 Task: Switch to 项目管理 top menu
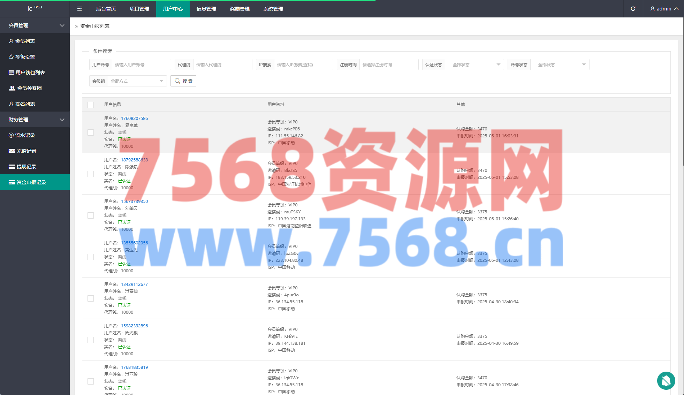coord(139,9)
